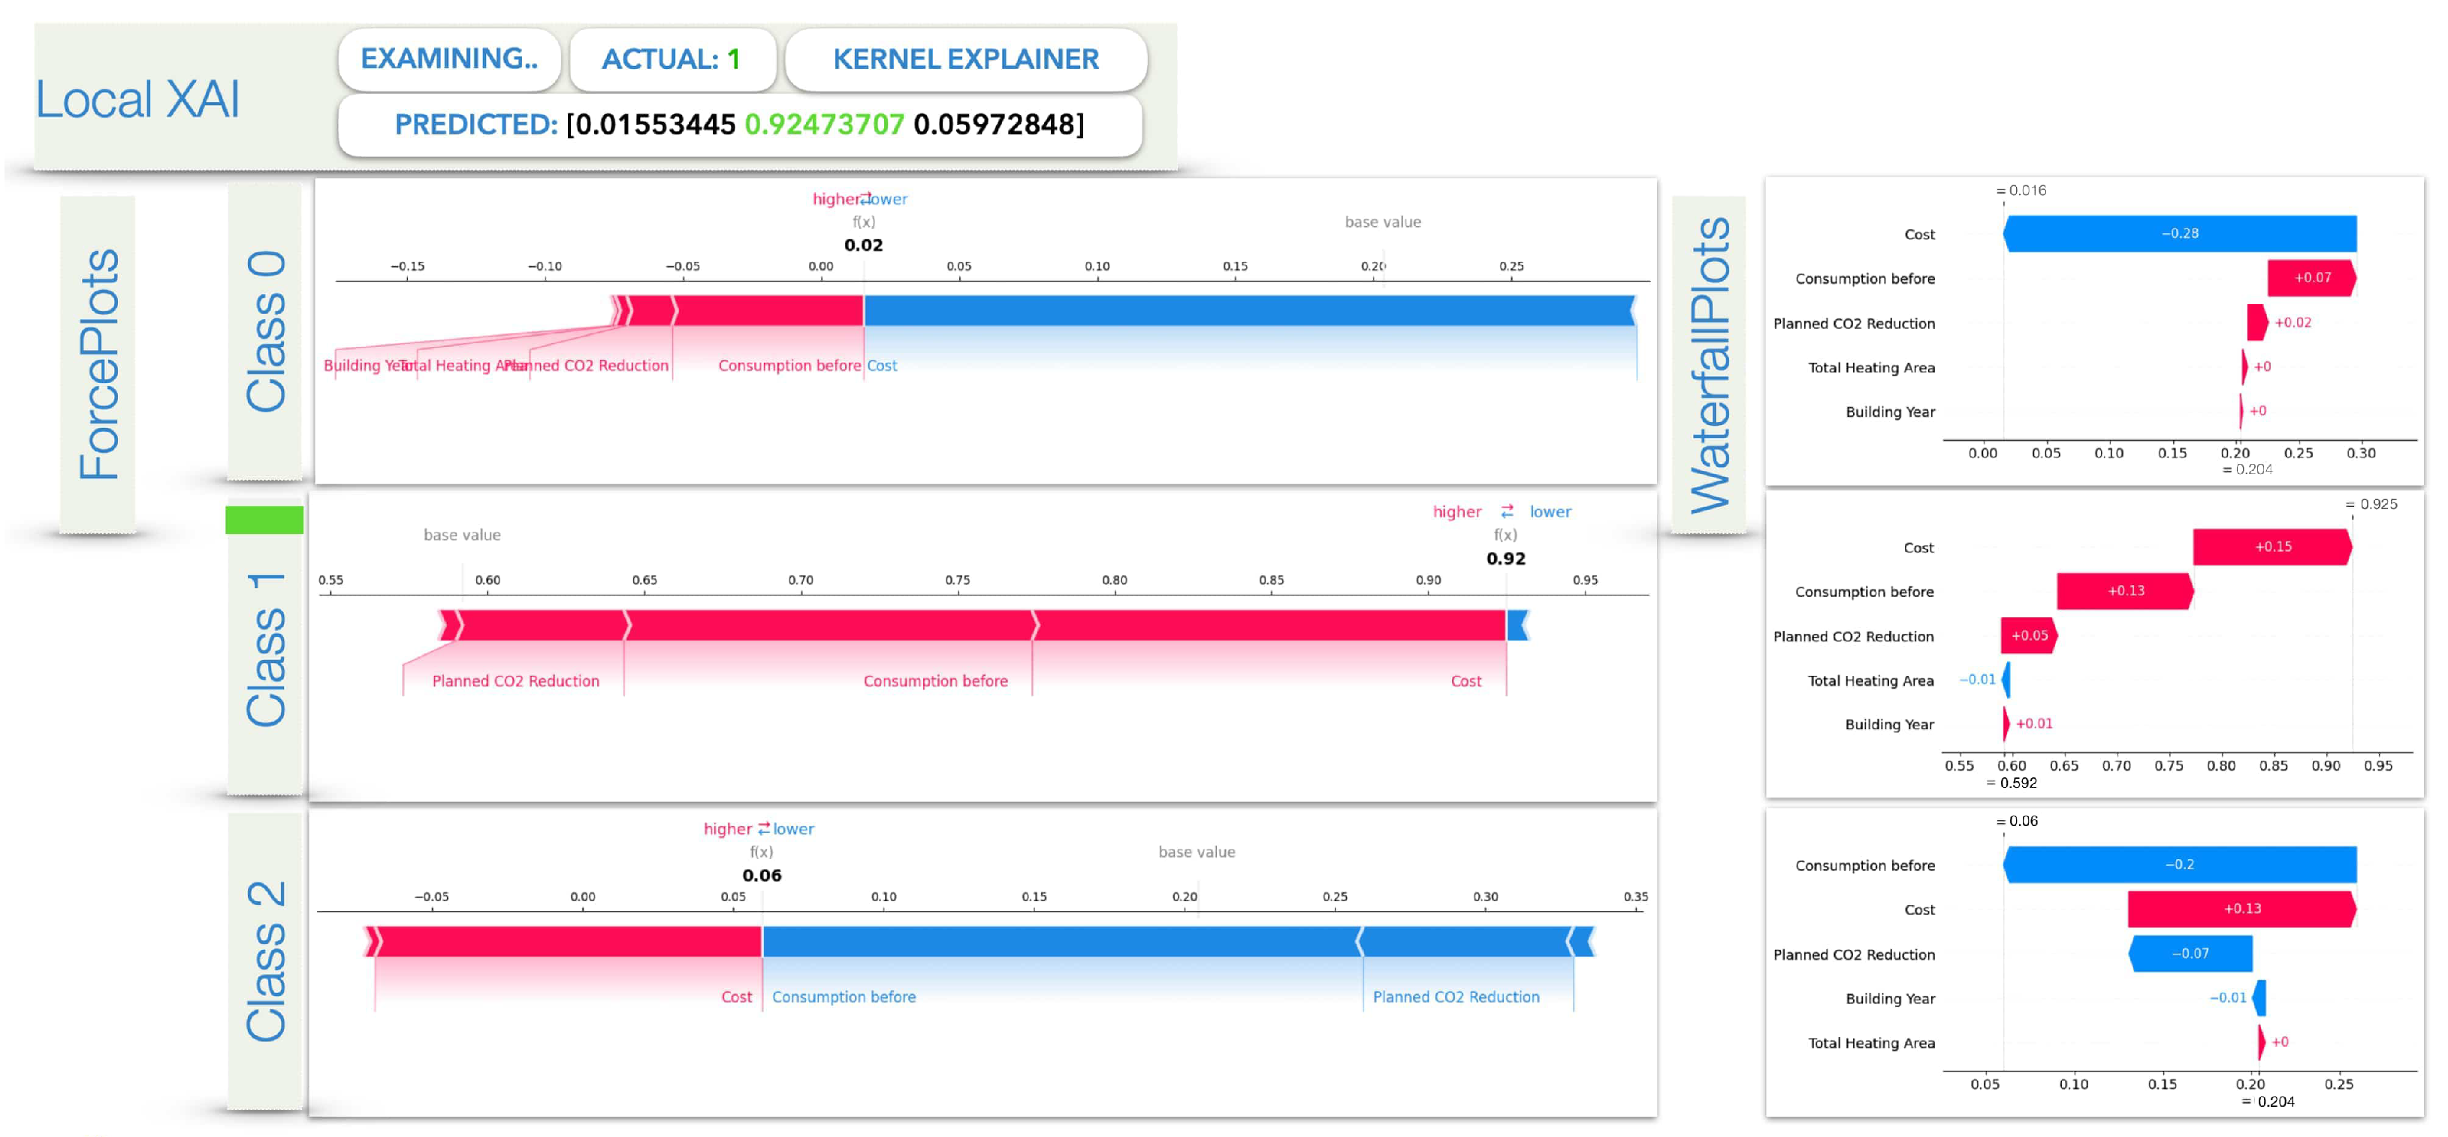Click the -0.28 Cost bar in top waterfall
The width and height of the screenshot is (2448, 1137).
[2179, 234]
